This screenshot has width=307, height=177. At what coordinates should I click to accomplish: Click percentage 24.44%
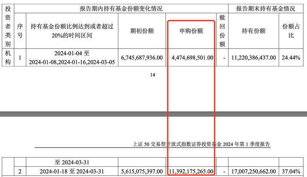pos(291,57)
